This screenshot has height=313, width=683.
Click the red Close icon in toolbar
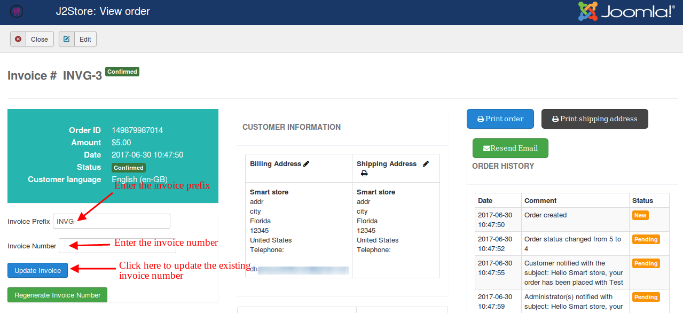pyautogui.click(x=18, y=39)
